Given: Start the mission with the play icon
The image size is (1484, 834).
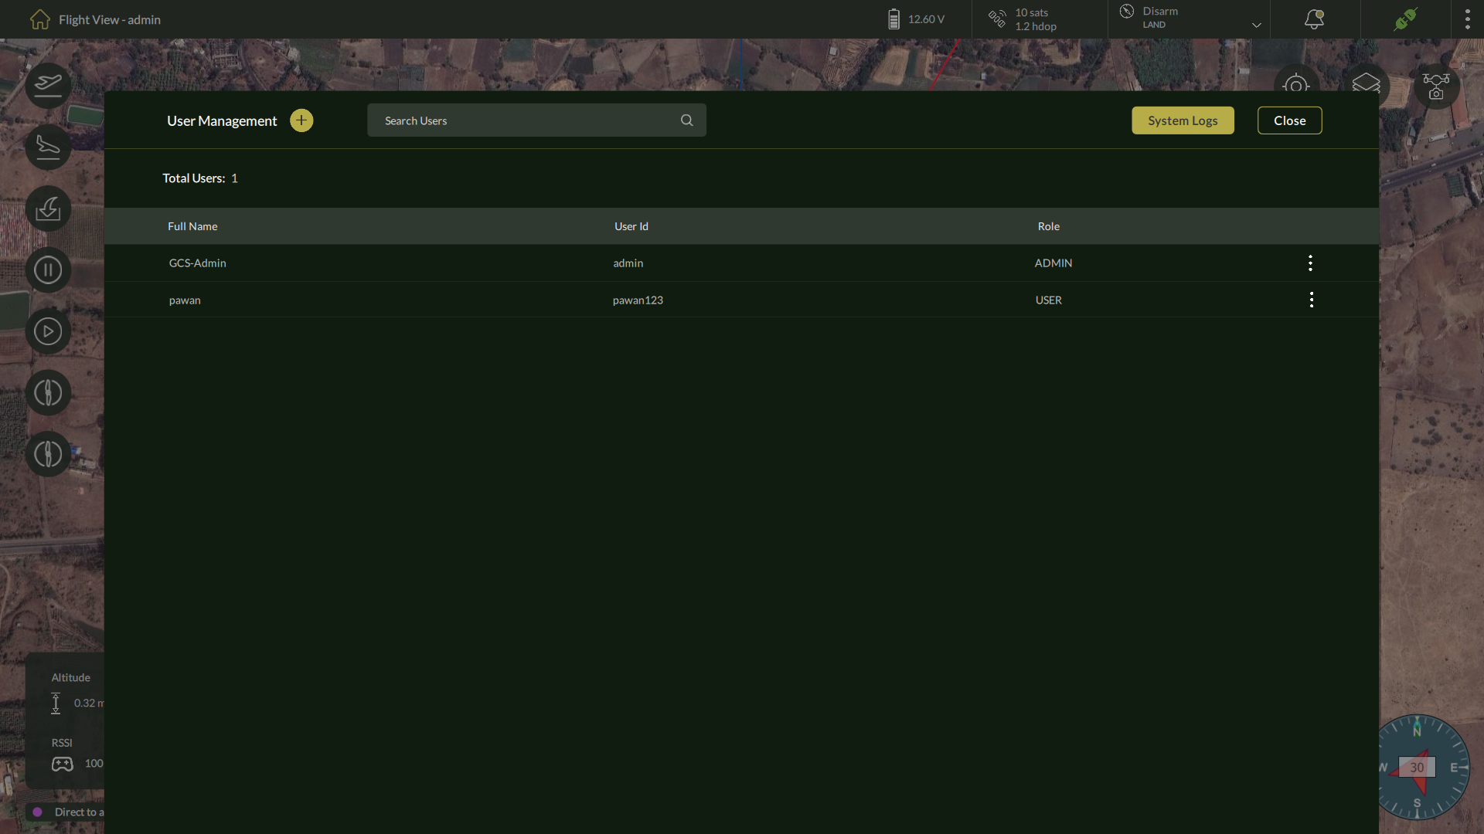Looking at the screenshot, I should point(48,331).
